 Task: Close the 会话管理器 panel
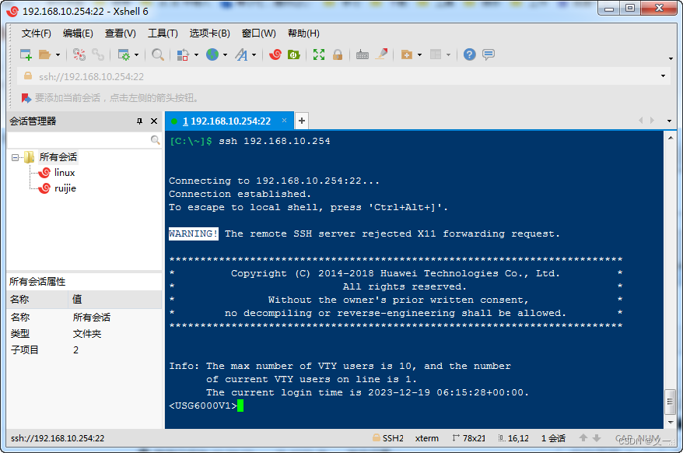pyautogui.click(x=154, y=121)
